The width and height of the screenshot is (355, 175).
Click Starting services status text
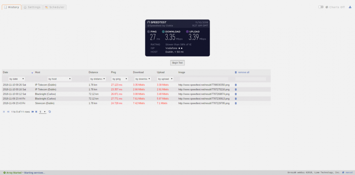pyautogui.click(x=35, y=173)
